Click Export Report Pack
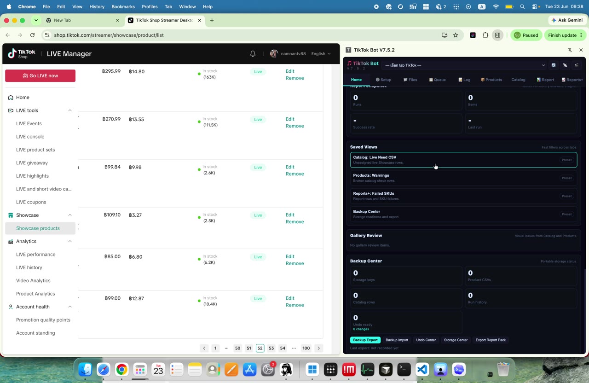 coord(491,340)
